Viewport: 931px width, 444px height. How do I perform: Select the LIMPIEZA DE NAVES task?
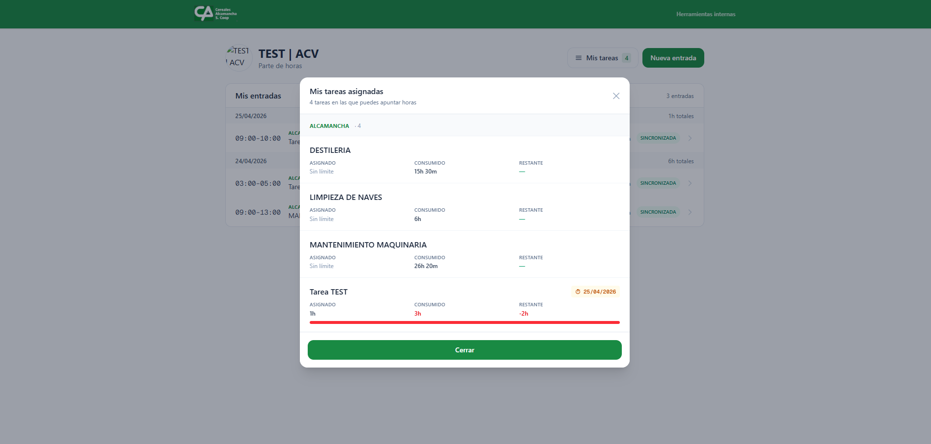pyautogui.click(x=346, y=197)
